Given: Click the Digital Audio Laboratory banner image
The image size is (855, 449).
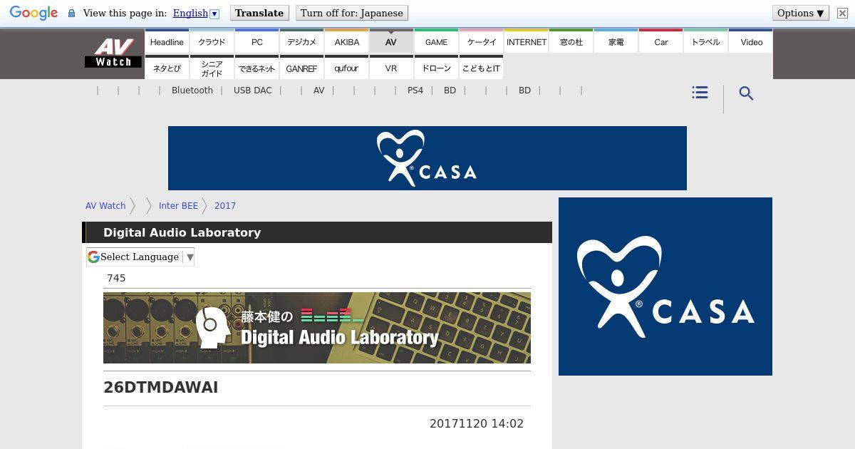Looking at the screenshot, I should tap(317, 328).
